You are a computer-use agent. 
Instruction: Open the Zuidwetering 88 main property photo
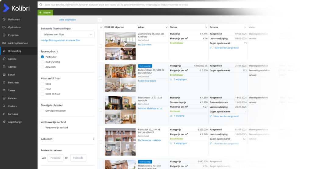(x=120, y=40)
